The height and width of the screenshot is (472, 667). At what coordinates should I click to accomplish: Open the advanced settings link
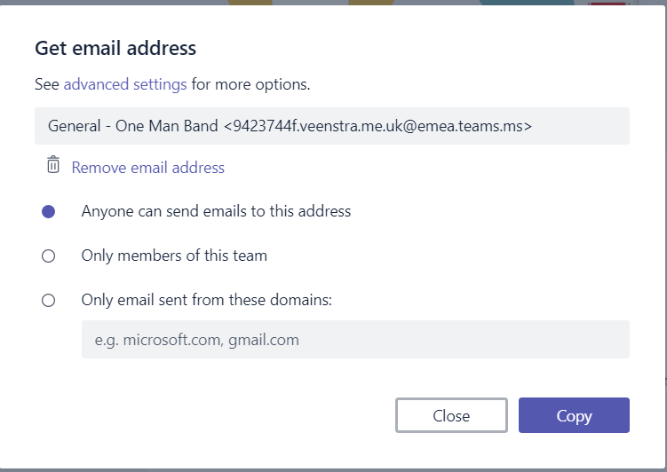pos(125,84)
